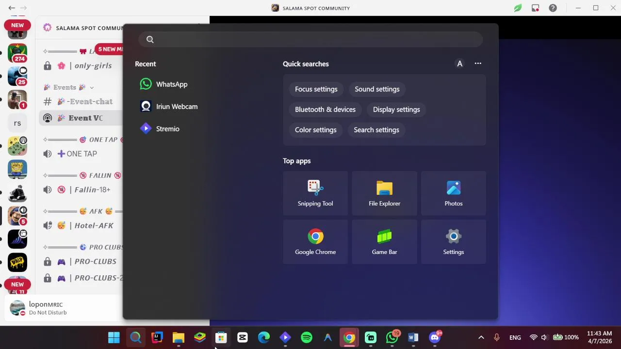Open the 5 NEW mentions pill
Viewport: 621px width, 349px height.
click(109, 49)
